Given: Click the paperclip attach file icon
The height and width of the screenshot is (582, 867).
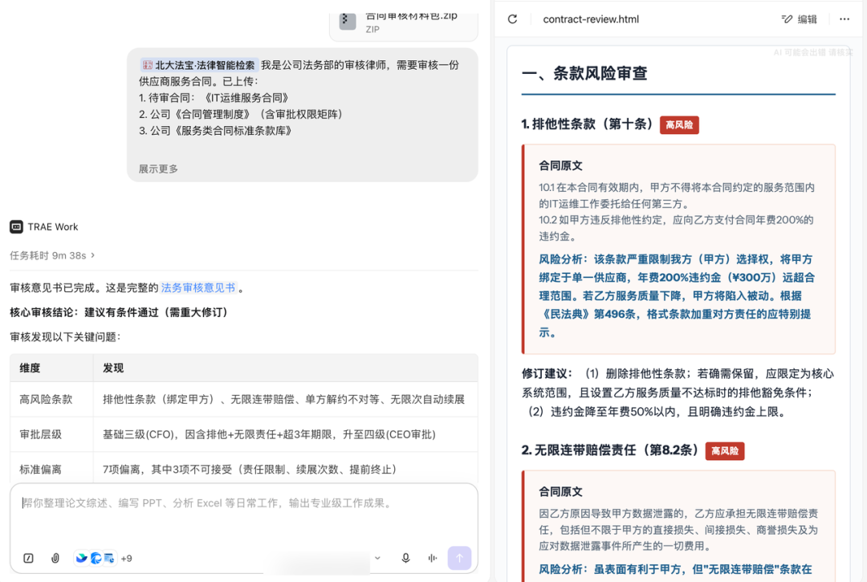Looking at the screenshot, I should coord(55,558).
